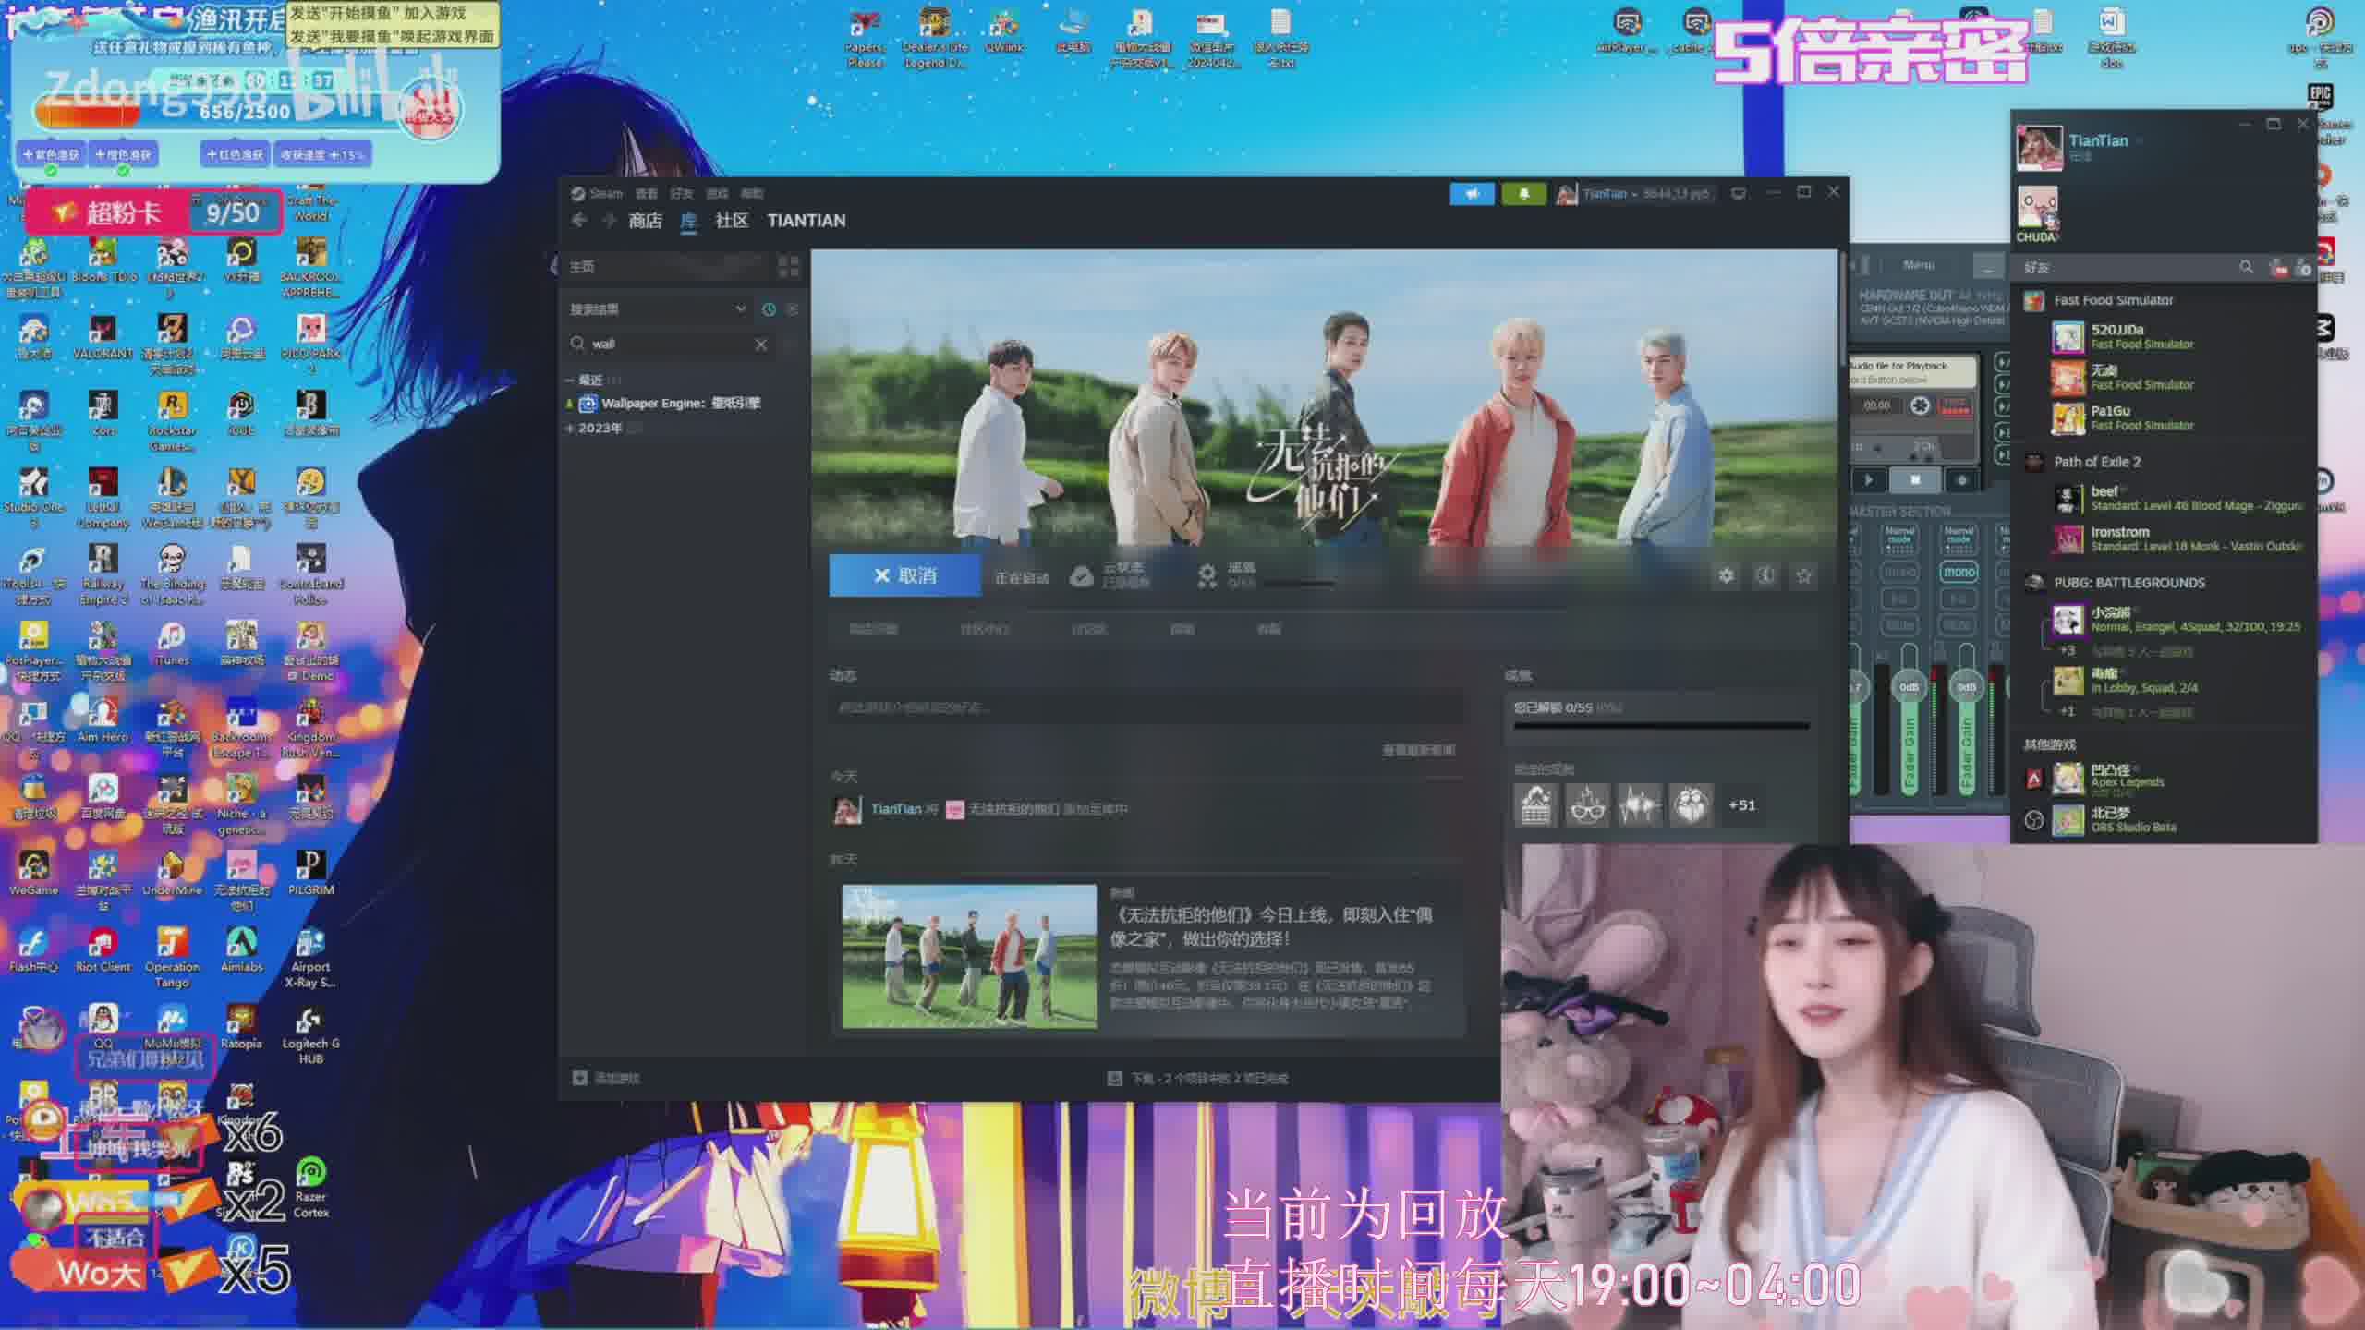
Task: Click the game settings gear icon
Action: [x=1726, y=575]
